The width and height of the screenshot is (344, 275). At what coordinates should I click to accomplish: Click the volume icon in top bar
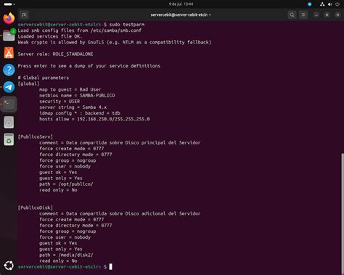coord(329,4)
